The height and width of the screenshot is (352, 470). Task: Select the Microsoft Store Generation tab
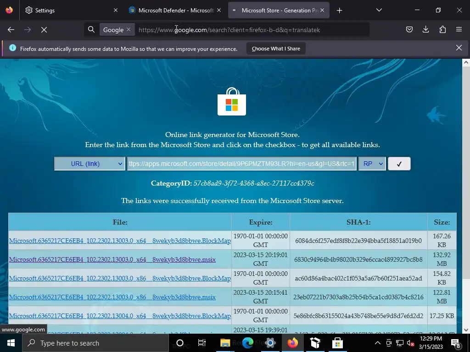coord(279,11)
